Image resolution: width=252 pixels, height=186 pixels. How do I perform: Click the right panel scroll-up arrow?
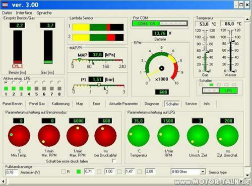tap(247, 20)
